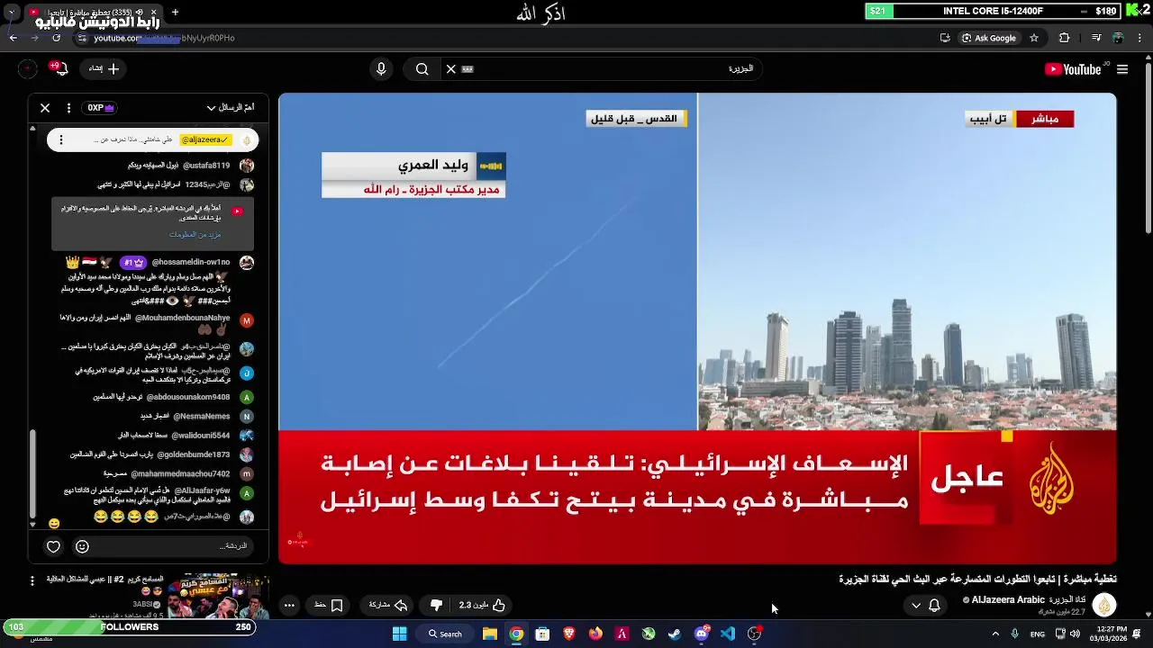Screen dimensions: 1153x648
Task: Open Visual Studio Code from taskbar
Action: 728,634
